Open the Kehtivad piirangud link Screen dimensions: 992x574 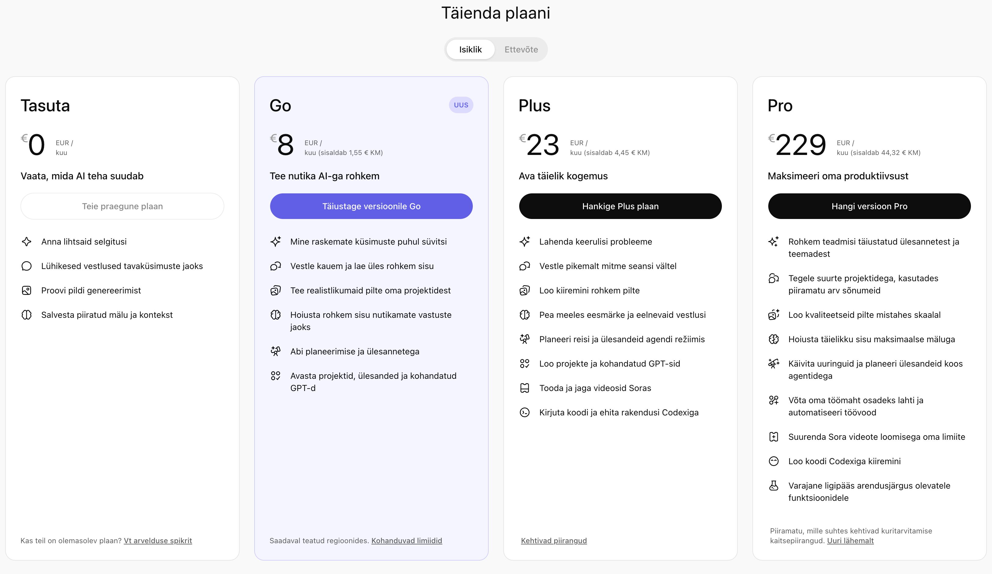(x=553, y=540)
